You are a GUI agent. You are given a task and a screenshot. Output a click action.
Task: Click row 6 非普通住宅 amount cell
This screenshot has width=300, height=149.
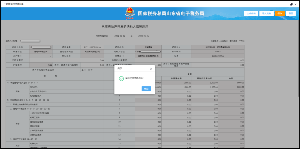[x=176, y=104]
